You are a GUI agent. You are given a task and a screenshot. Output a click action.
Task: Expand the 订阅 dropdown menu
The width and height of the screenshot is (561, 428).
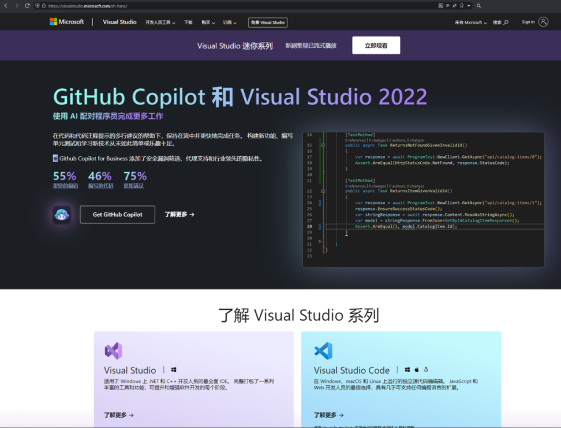pos(230,22)
